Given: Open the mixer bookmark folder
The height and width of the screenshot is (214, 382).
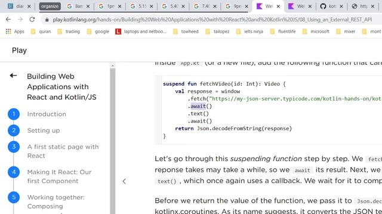Looking at the screenshot, I should coord(346,32).
